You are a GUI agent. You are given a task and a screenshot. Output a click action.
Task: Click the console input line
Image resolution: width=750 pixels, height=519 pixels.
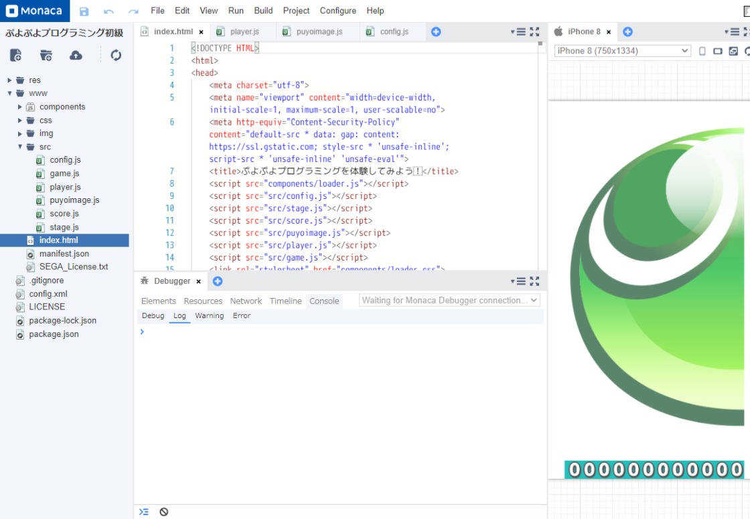pyautogui.click(x=341, y=331)
